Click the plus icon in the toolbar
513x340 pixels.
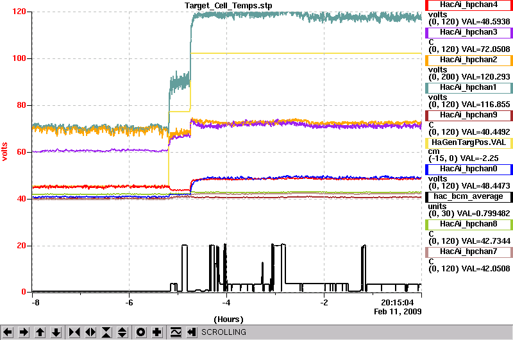[x=157, y=332]
